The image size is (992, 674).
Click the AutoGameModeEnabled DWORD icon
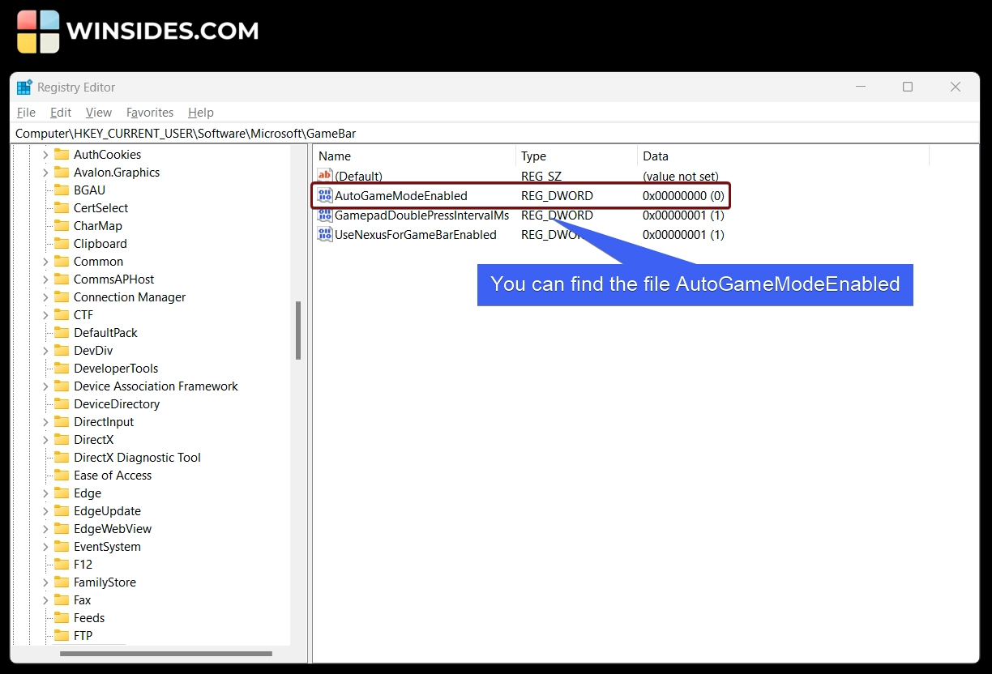point(325,195)
